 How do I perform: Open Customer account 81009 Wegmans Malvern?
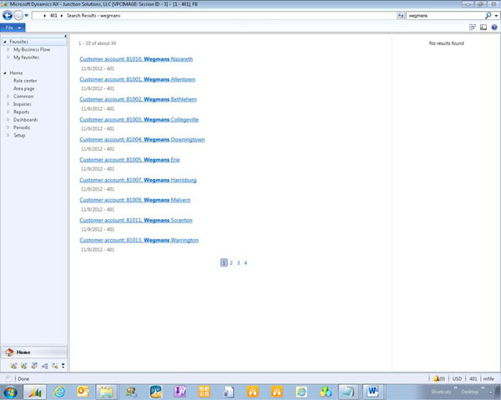pos(134,200)
